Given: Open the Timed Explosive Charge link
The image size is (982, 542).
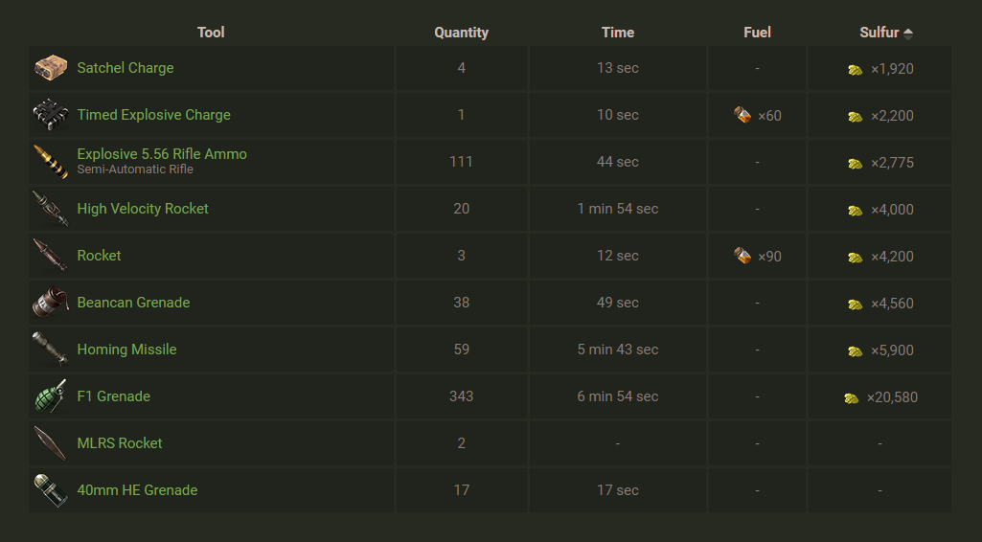Looking at the screenshot, I should [x=153, y=115].
